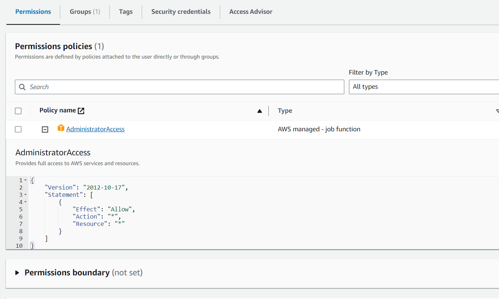Click the "Action" key on line 6

pyautogui.click(x=87, y=216)
